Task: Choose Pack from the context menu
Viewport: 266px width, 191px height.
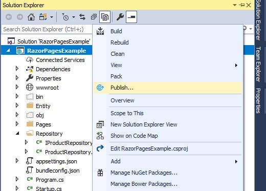Action: coord(168,76)
